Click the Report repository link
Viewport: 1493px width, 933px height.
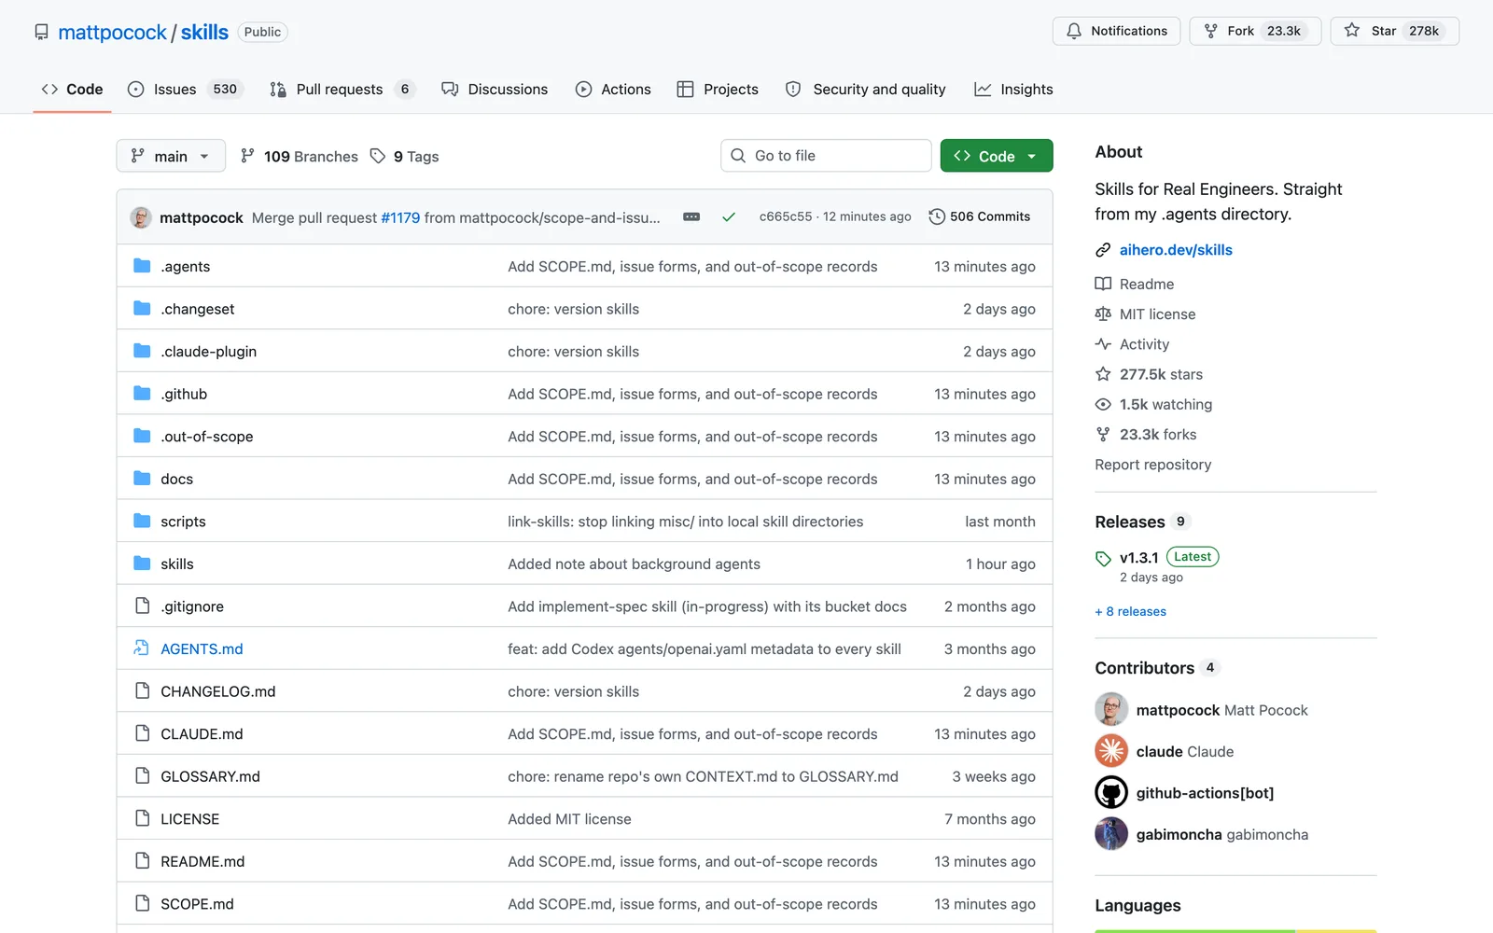[x=1153, y=465]
